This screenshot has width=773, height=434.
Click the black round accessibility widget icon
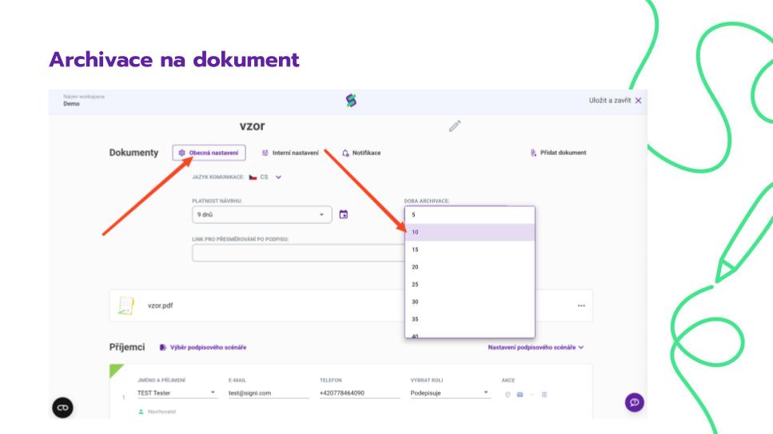[62, 408]
